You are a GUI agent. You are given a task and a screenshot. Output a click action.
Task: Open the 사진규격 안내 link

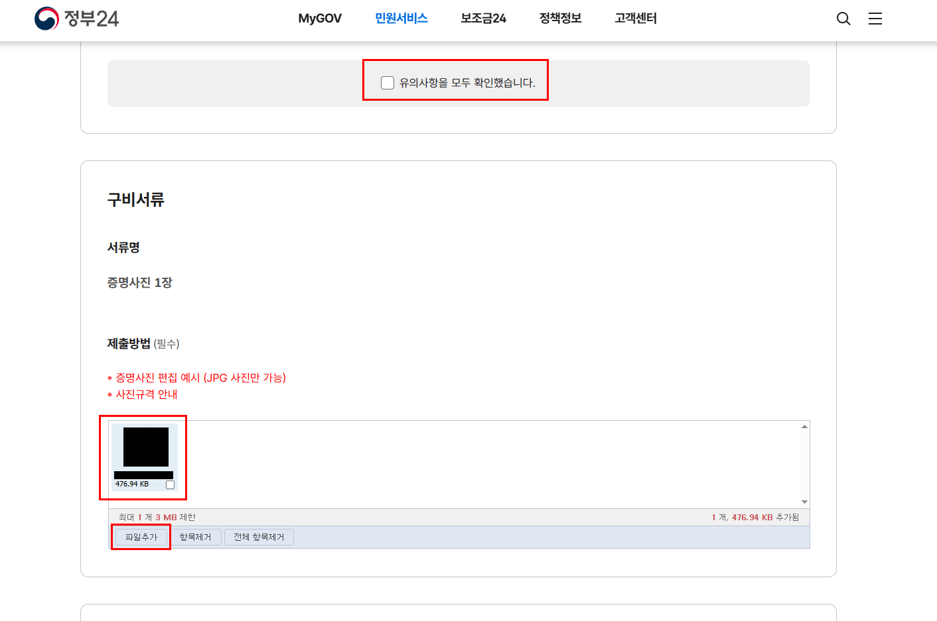(x=147, y=394)
